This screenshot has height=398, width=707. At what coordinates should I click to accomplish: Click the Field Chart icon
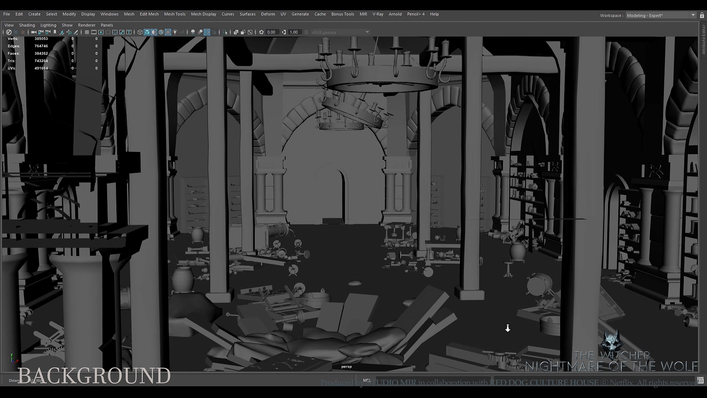point(115,32)
